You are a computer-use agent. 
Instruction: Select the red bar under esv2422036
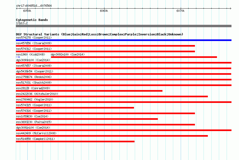tap(112, 96)
